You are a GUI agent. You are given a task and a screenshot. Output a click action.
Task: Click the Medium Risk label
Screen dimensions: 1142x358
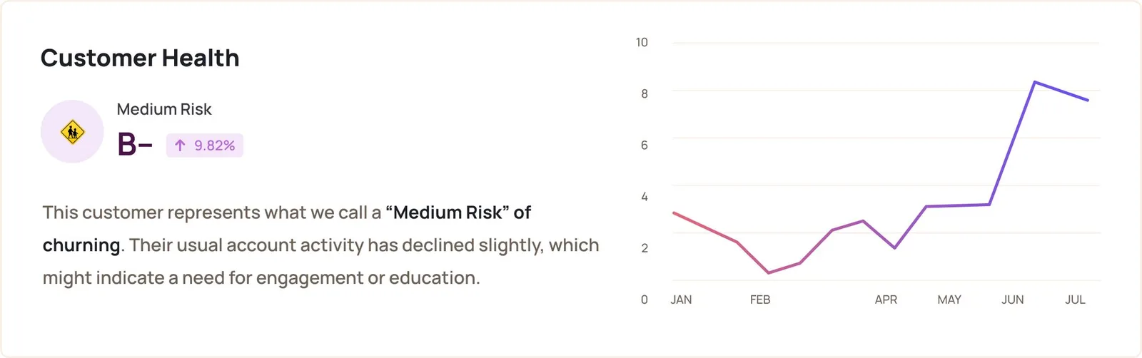coord(164,109)
